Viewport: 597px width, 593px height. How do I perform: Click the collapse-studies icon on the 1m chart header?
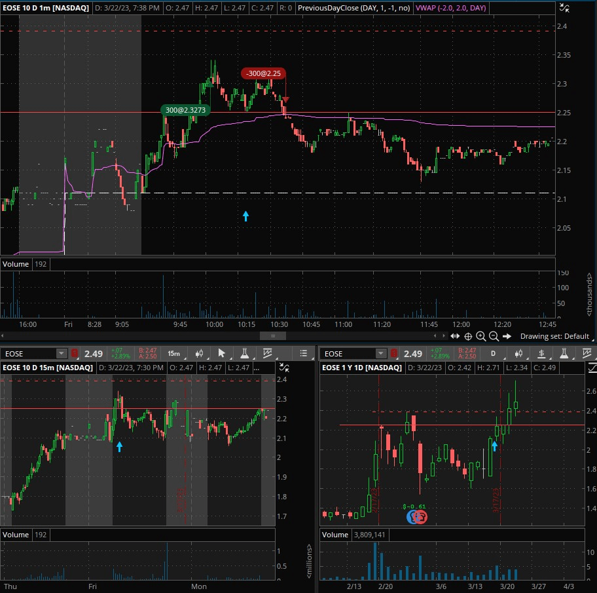564,8
